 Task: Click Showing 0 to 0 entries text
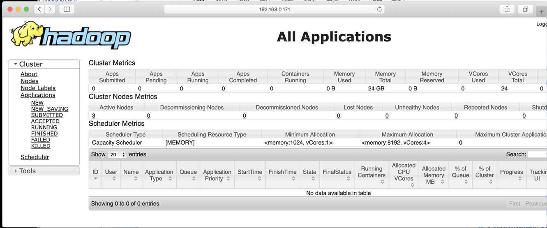click(x=125, y=203)
